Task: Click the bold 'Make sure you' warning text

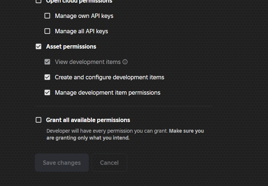Action: click(186, 131)
